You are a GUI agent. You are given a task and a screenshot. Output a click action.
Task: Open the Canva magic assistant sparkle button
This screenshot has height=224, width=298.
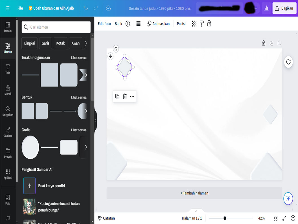pos(288,199)
